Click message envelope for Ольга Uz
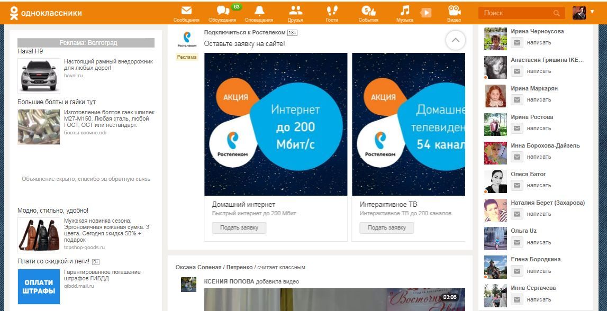This screenshot has height=311, width=607. click(x=517, y=243)
